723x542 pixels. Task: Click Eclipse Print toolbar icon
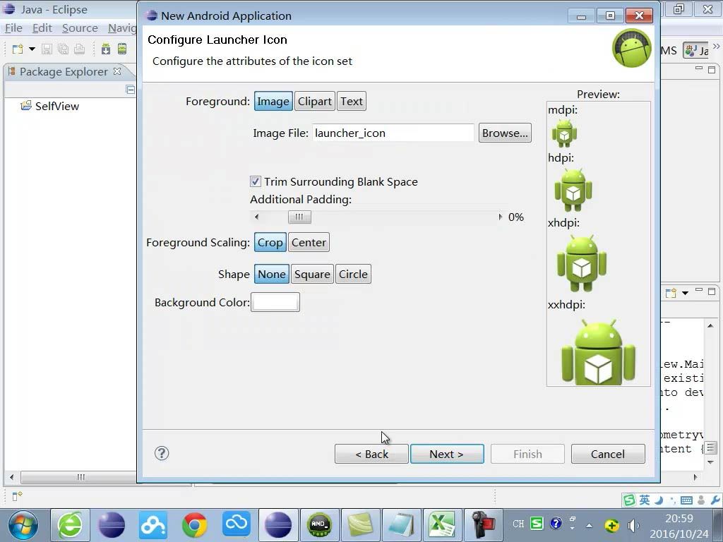tap(79, 49)
